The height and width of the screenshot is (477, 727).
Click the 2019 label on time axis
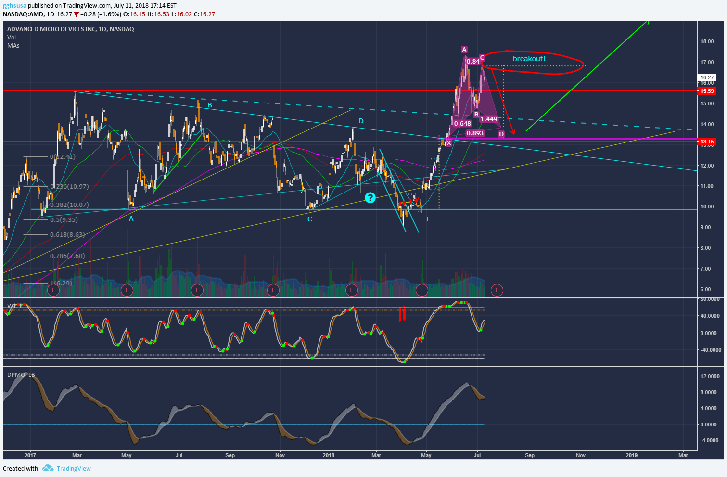631,455
